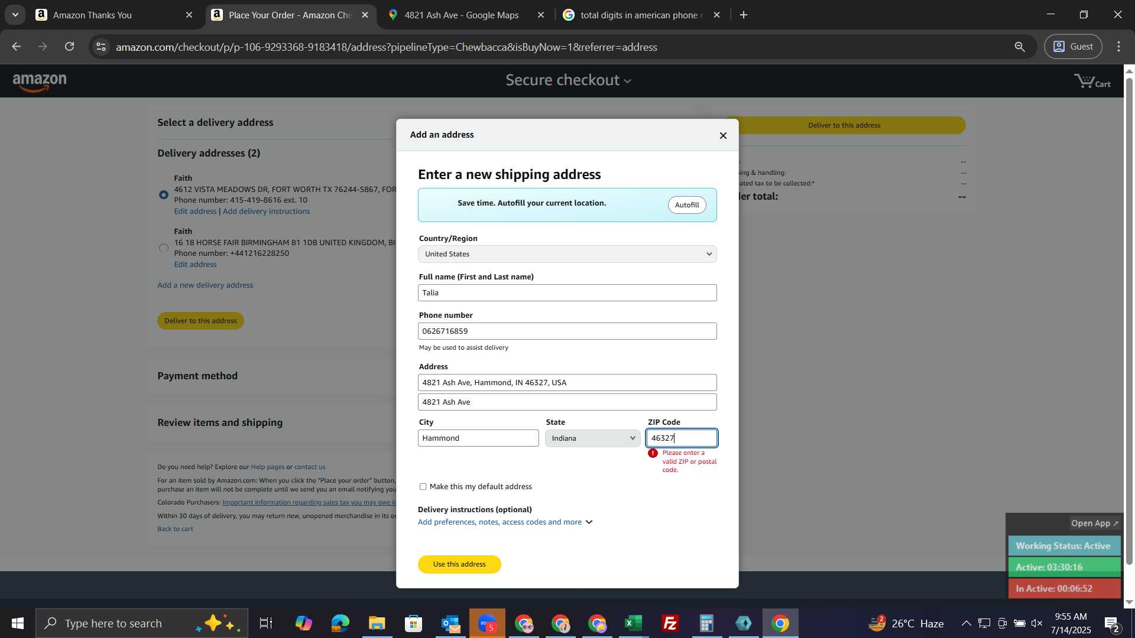Check Make this my default address
The height and width of the screenshot is (638, 1135).
pyautogui.click(x=423, y=487)
